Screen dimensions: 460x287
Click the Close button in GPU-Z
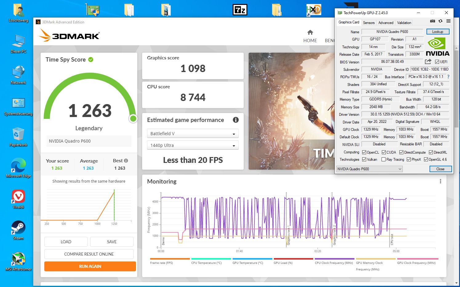pyautogui.click(x=440, y=169)
